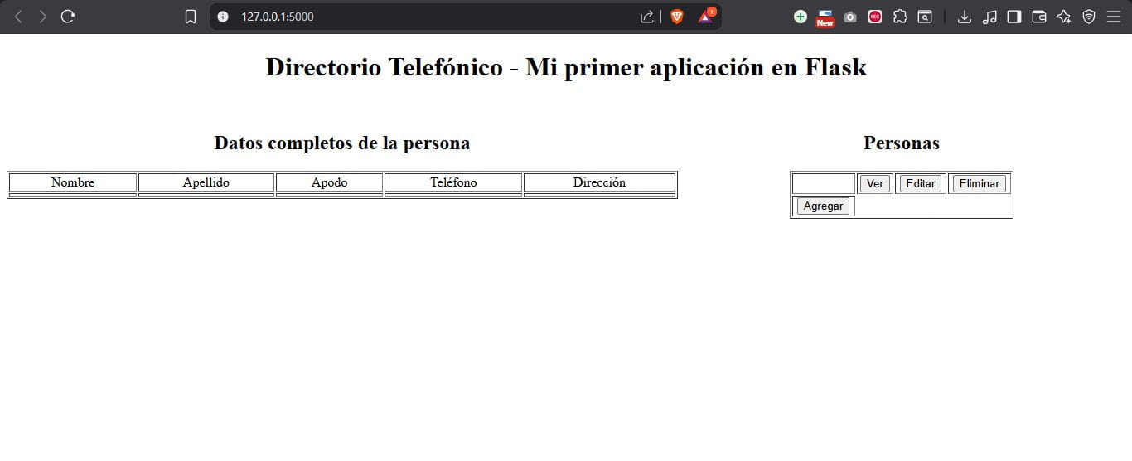The image size is (1132, 461).
Task: Click the Apodo column header
Action: click(x=329, y=182)
